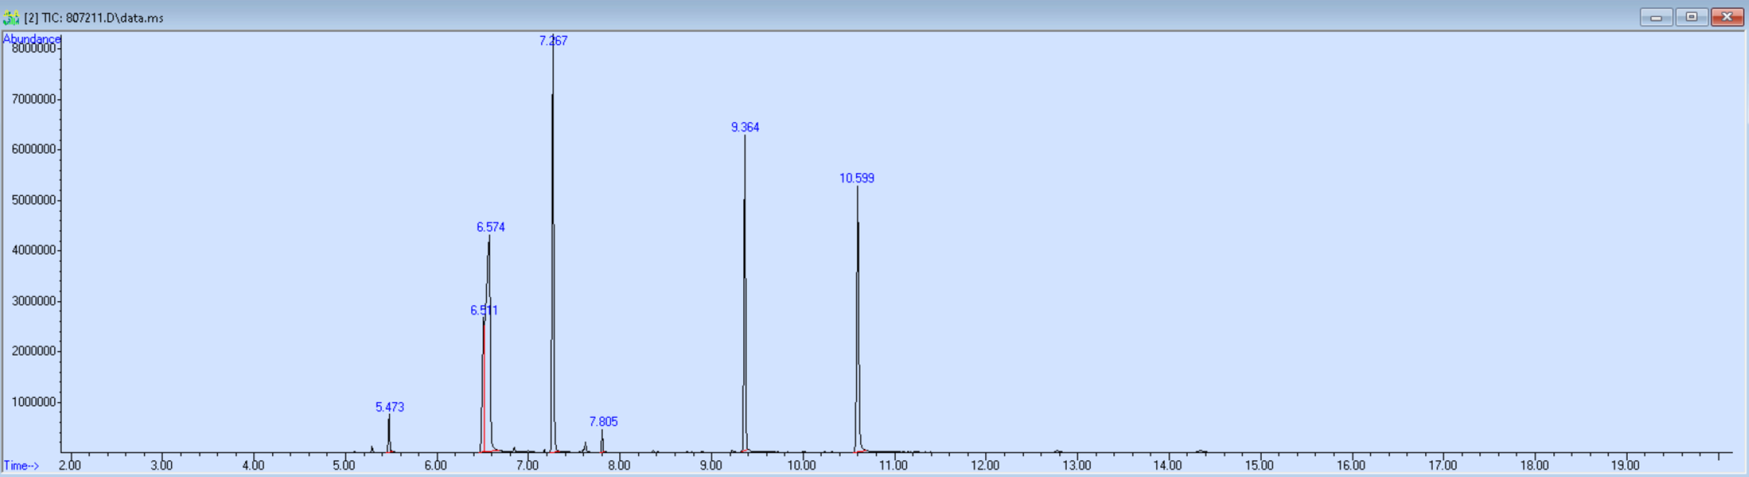Click the 5000000 abundance axis value
The width and height of the screenshot is (1749, 477).
click(34, 200)
